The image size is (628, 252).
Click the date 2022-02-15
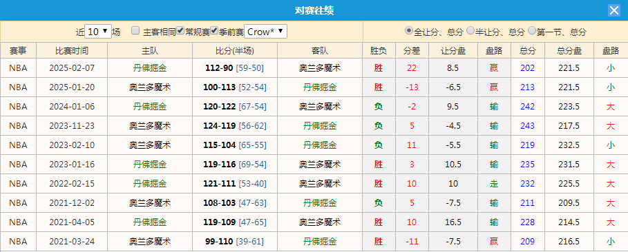click(x=72, y=184)
